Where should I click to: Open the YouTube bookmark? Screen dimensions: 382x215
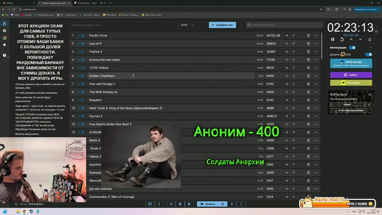tap(27, 15)
